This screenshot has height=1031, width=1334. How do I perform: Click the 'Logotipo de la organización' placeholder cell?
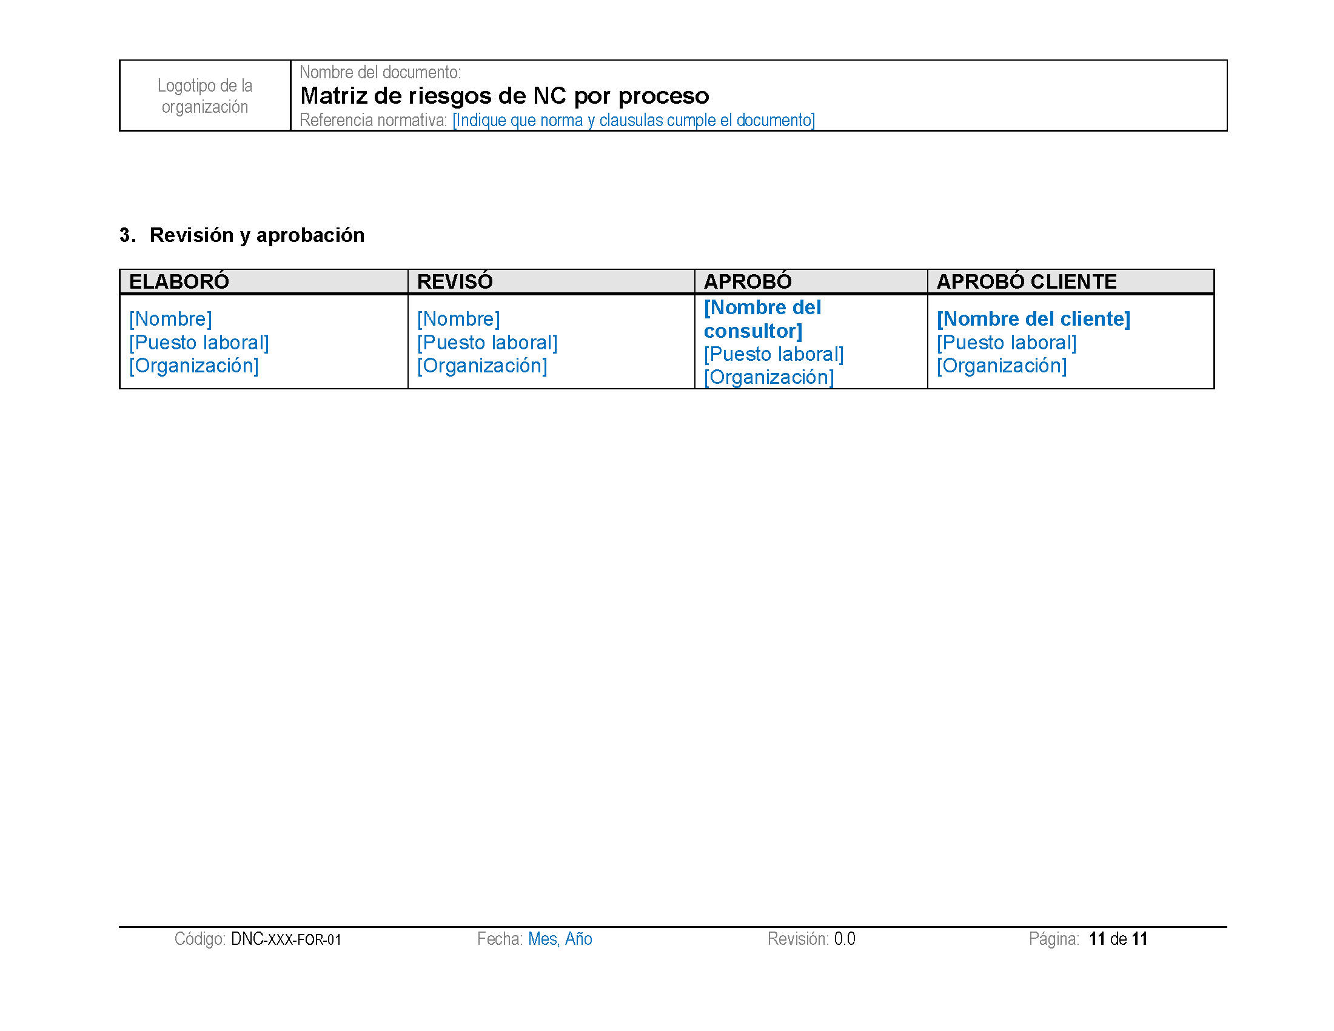pos(204,96)
